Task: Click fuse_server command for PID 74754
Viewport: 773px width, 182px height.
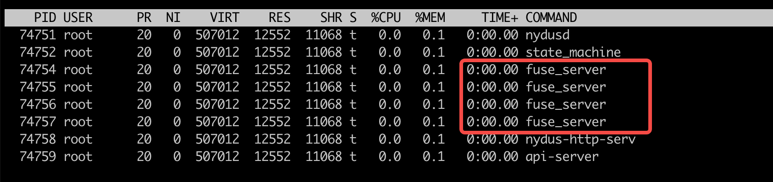Action: [566, 70]
